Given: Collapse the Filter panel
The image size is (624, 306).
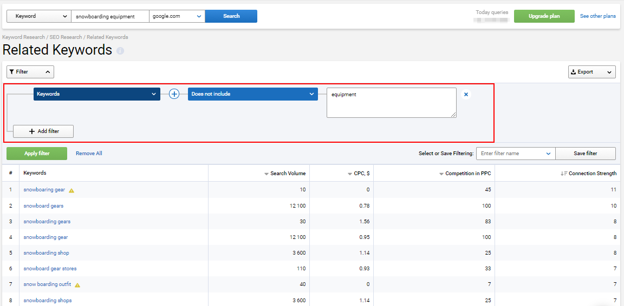Looking at the screenshot, I should pyautogui.click(x=30, y=72).
